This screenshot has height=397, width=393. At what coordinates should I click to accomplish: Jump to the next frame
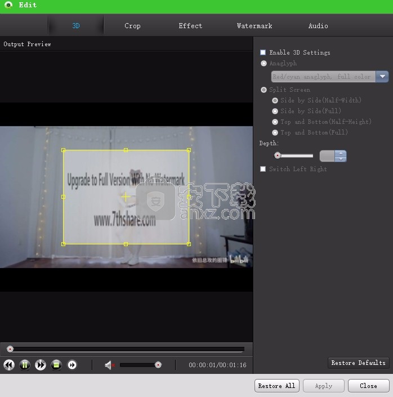(x=72, y=365)
